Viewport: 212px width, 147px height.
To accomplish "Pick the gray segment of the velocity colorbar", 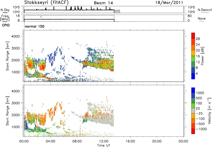I will click(193, 111).
